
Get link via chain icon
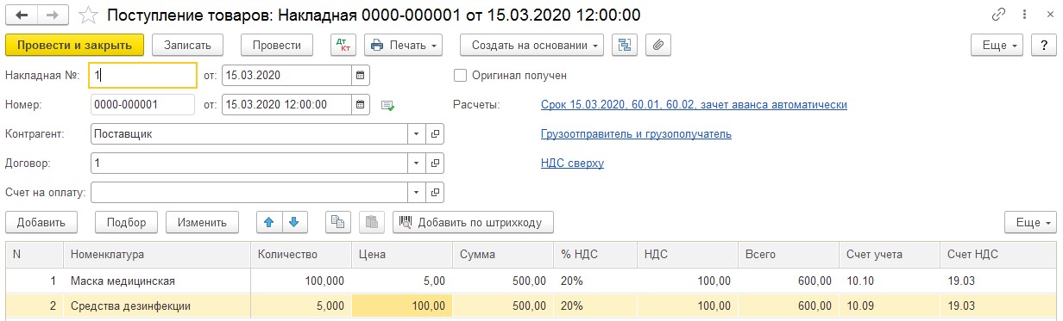(1000, 15)
